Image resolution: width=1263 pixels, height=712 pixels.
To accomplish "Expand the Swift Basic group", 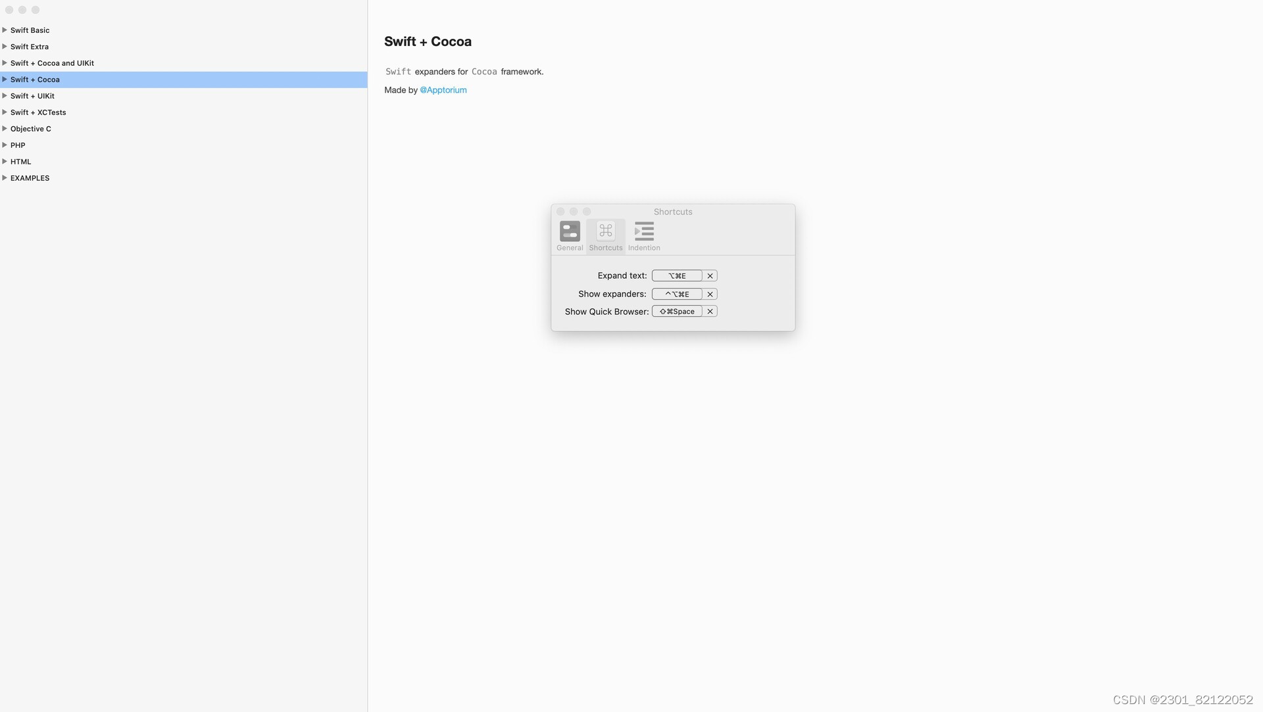I will click(x=5, y=30).
